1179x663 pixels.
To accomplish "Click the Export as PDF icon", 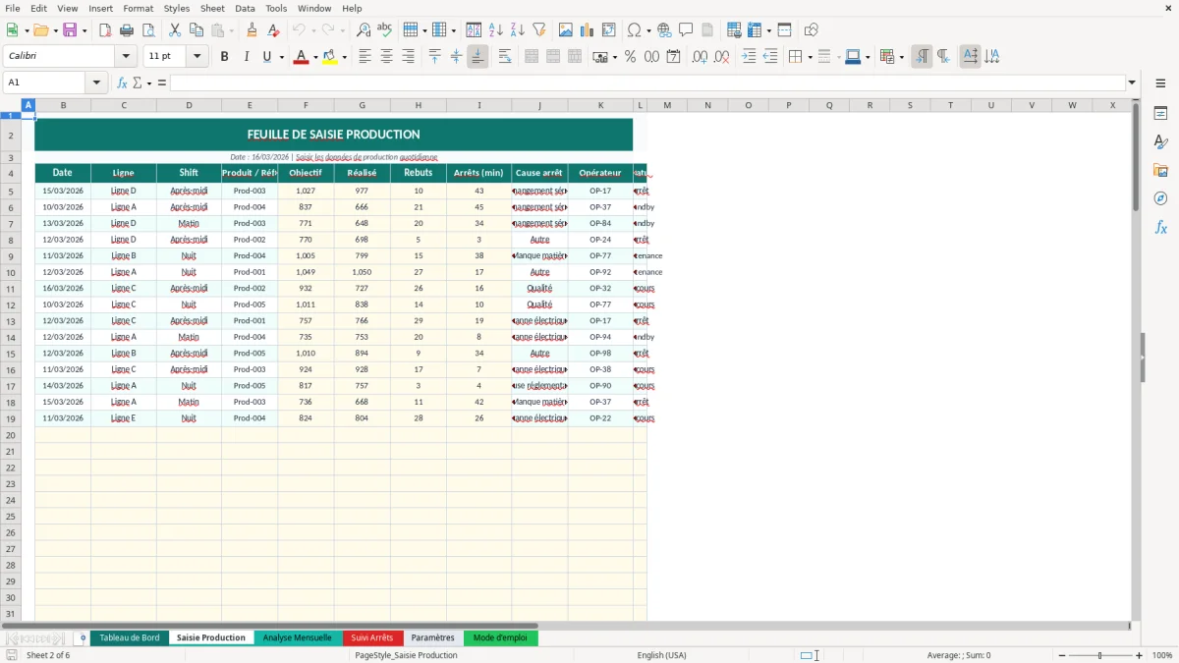I will pos(106,30).
